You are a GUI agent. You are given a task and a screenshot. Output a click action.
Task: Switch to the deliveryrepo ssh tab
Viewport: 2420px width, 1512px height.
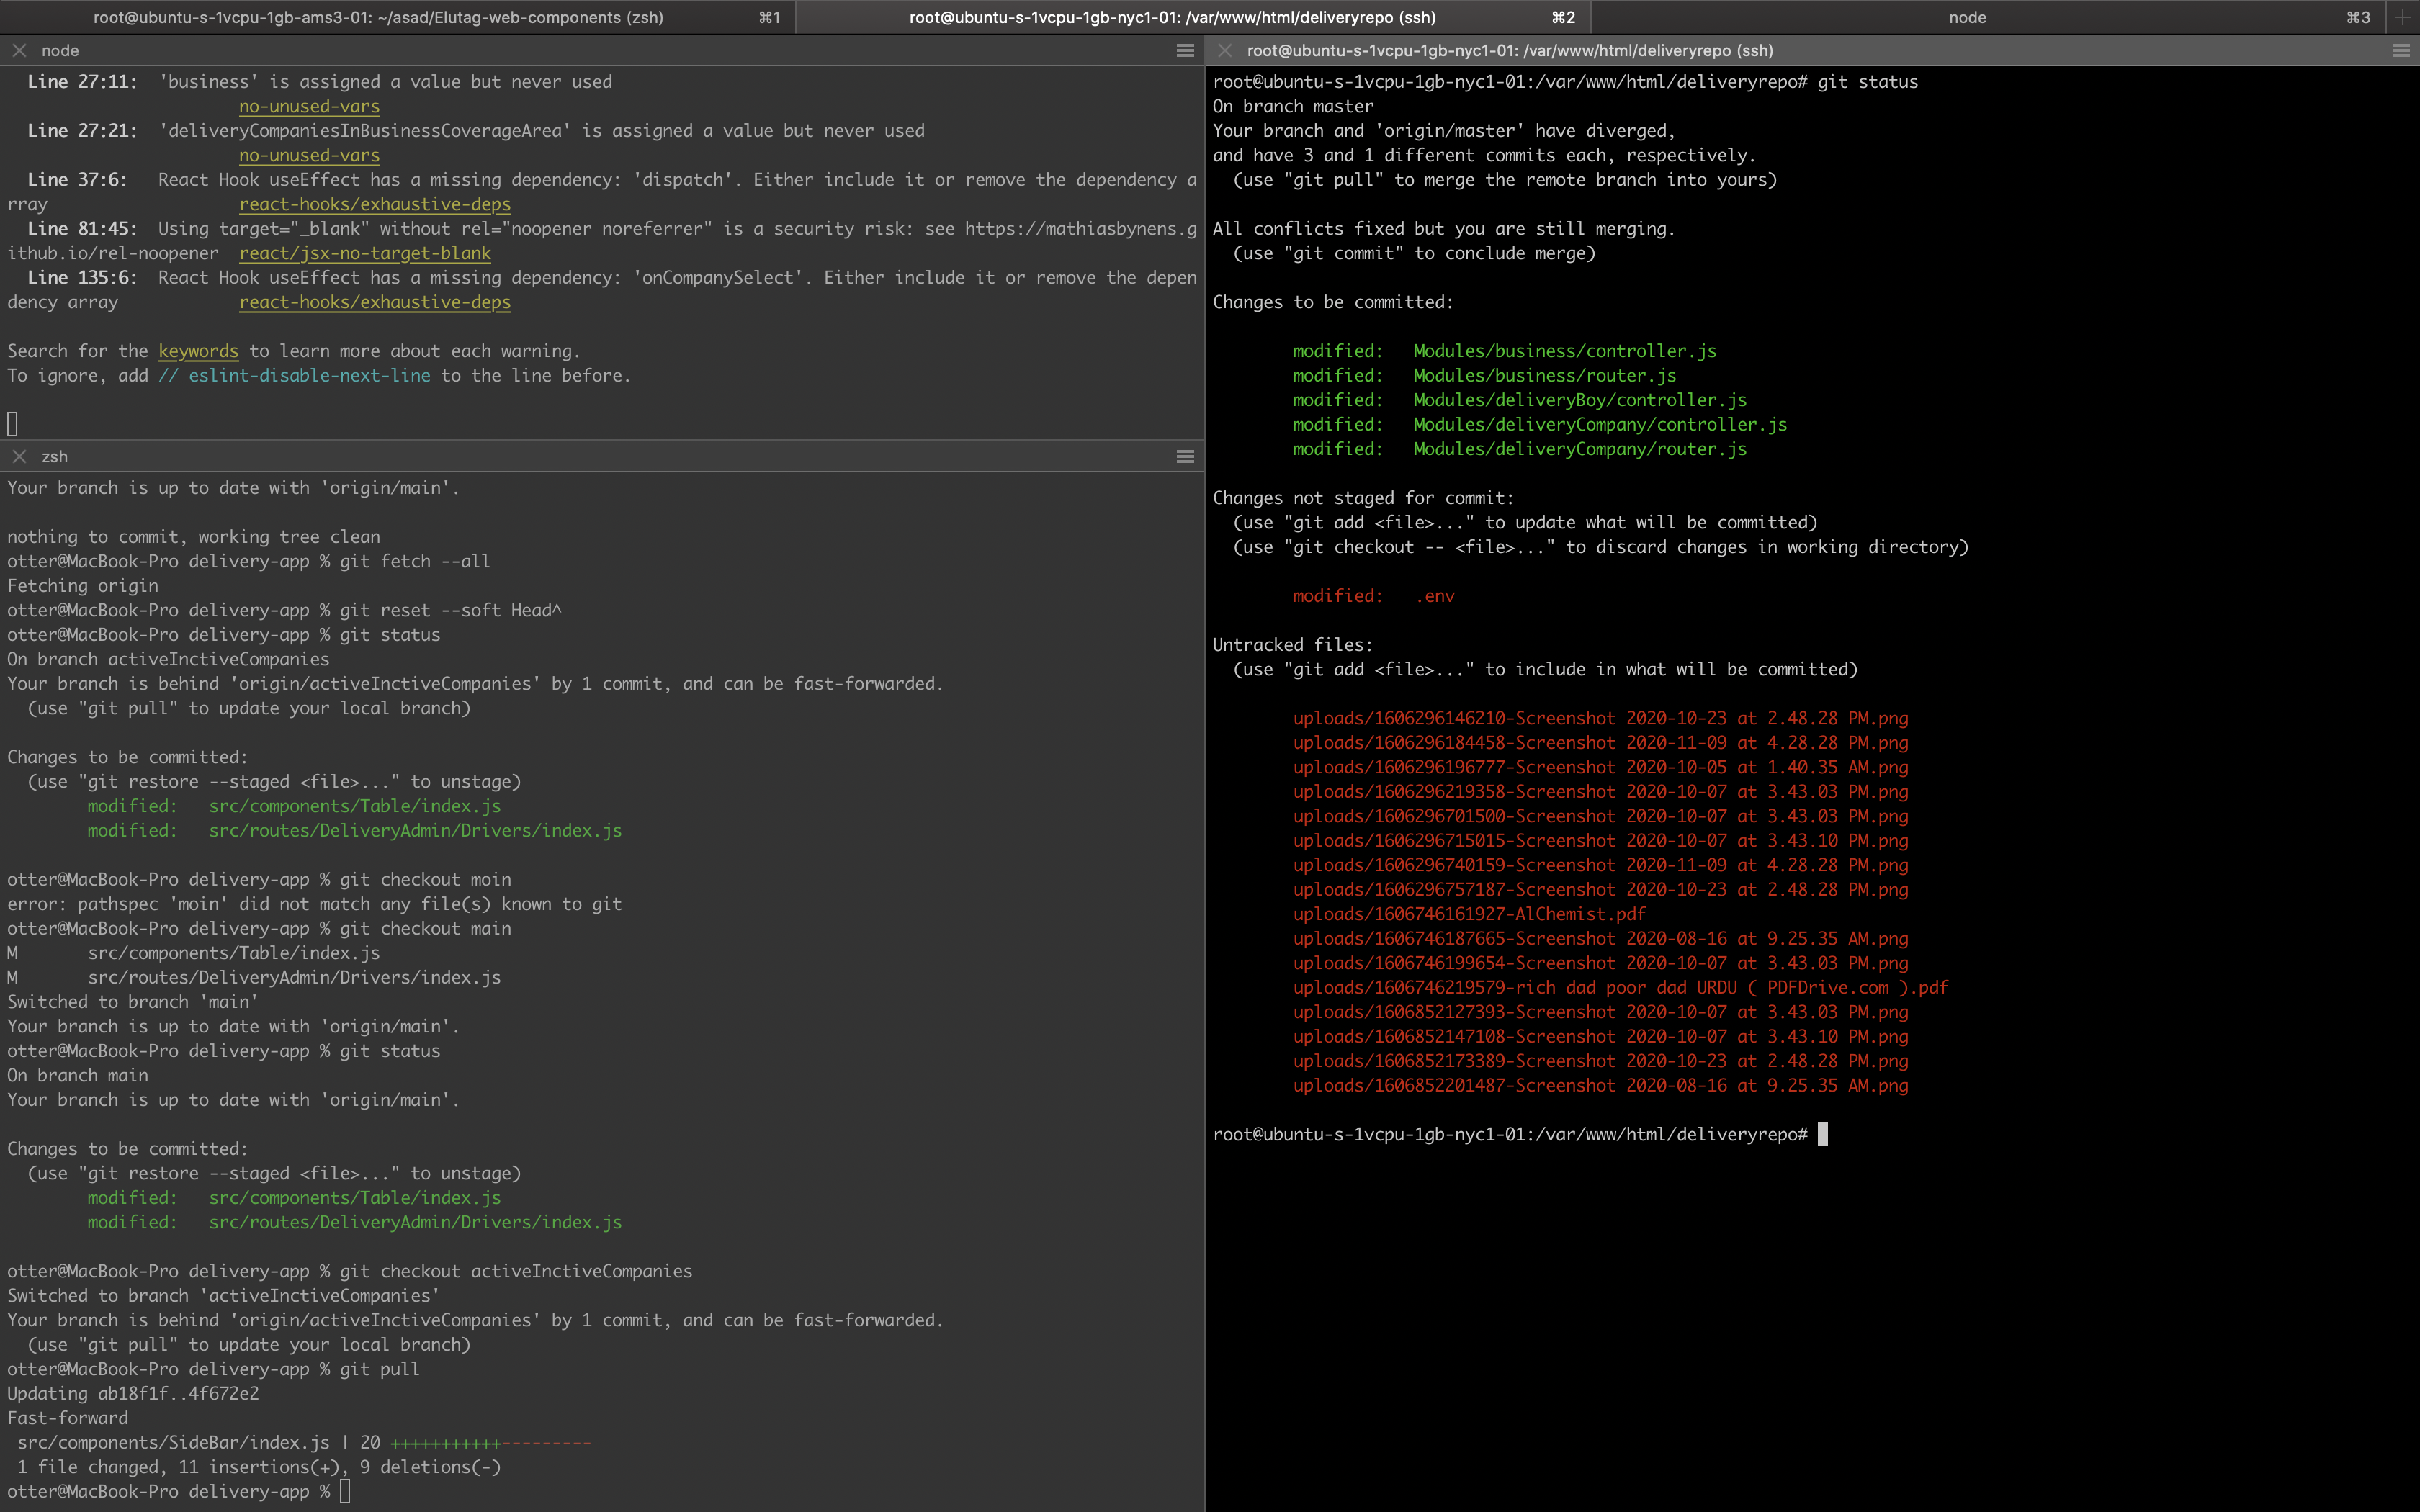coord(1193,17)
